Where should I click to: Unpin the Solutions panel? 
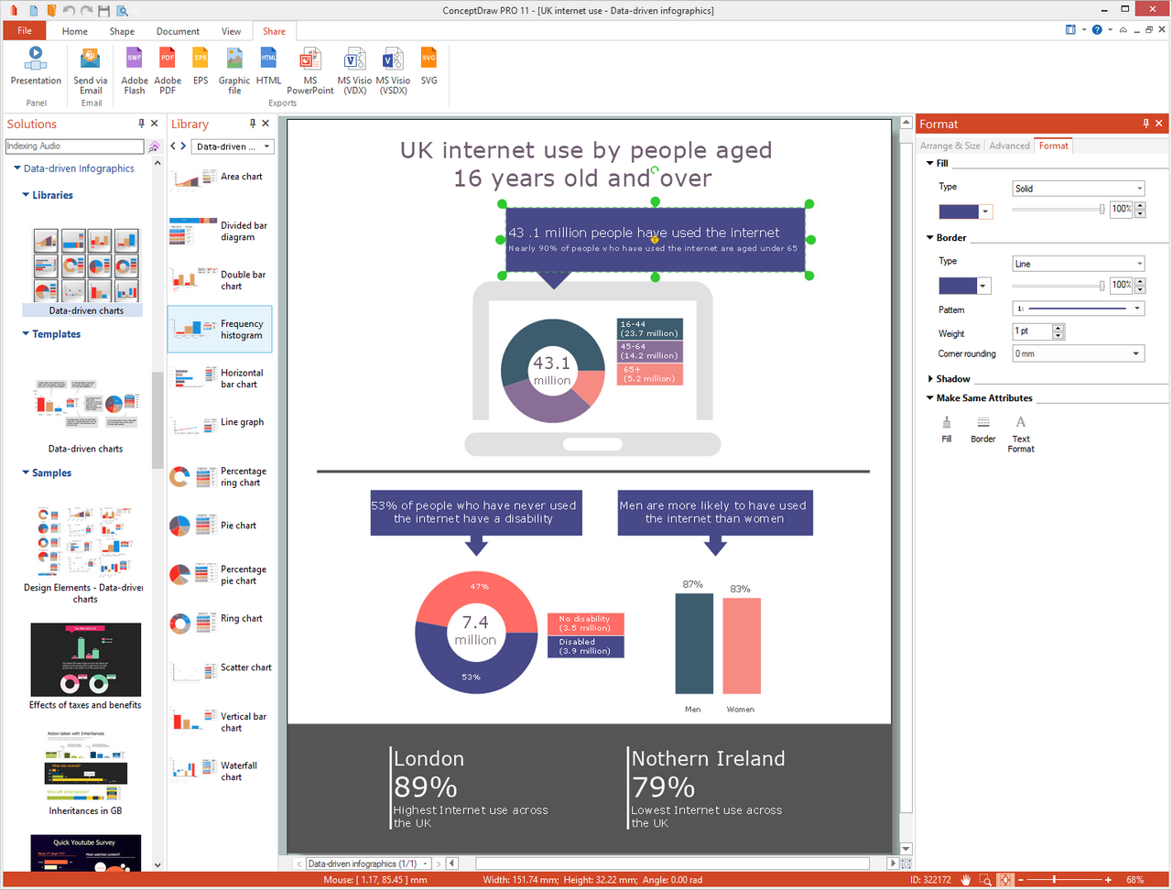[140, 124]
